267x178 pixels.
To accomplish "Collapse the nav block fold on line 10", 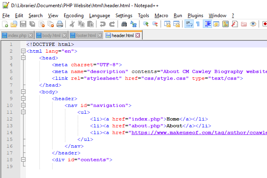I will (24, 105).
